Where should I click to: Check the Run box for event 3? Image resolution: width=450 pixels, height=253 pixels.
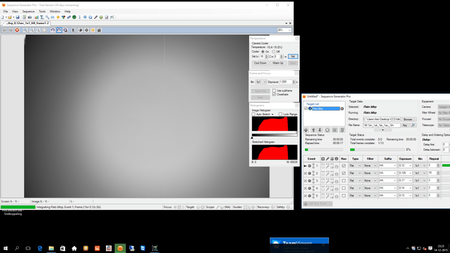pos(344,181)
